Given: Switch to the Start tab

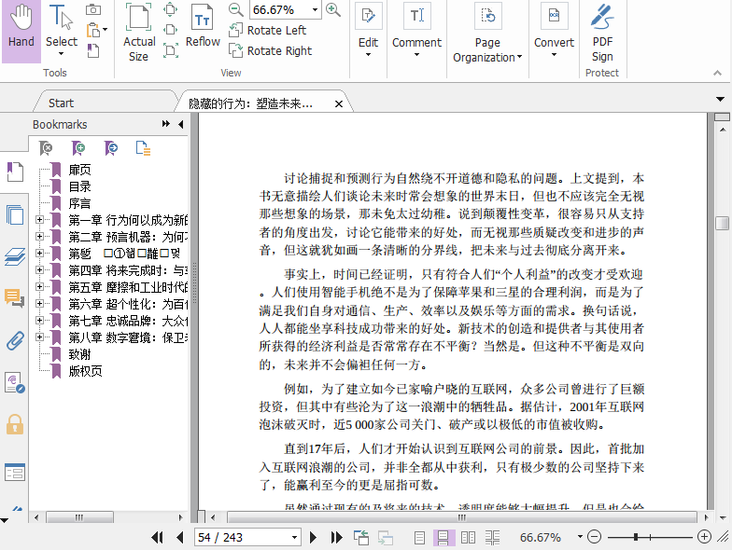Looking at the screenshot, I should (x=61, y=103).
